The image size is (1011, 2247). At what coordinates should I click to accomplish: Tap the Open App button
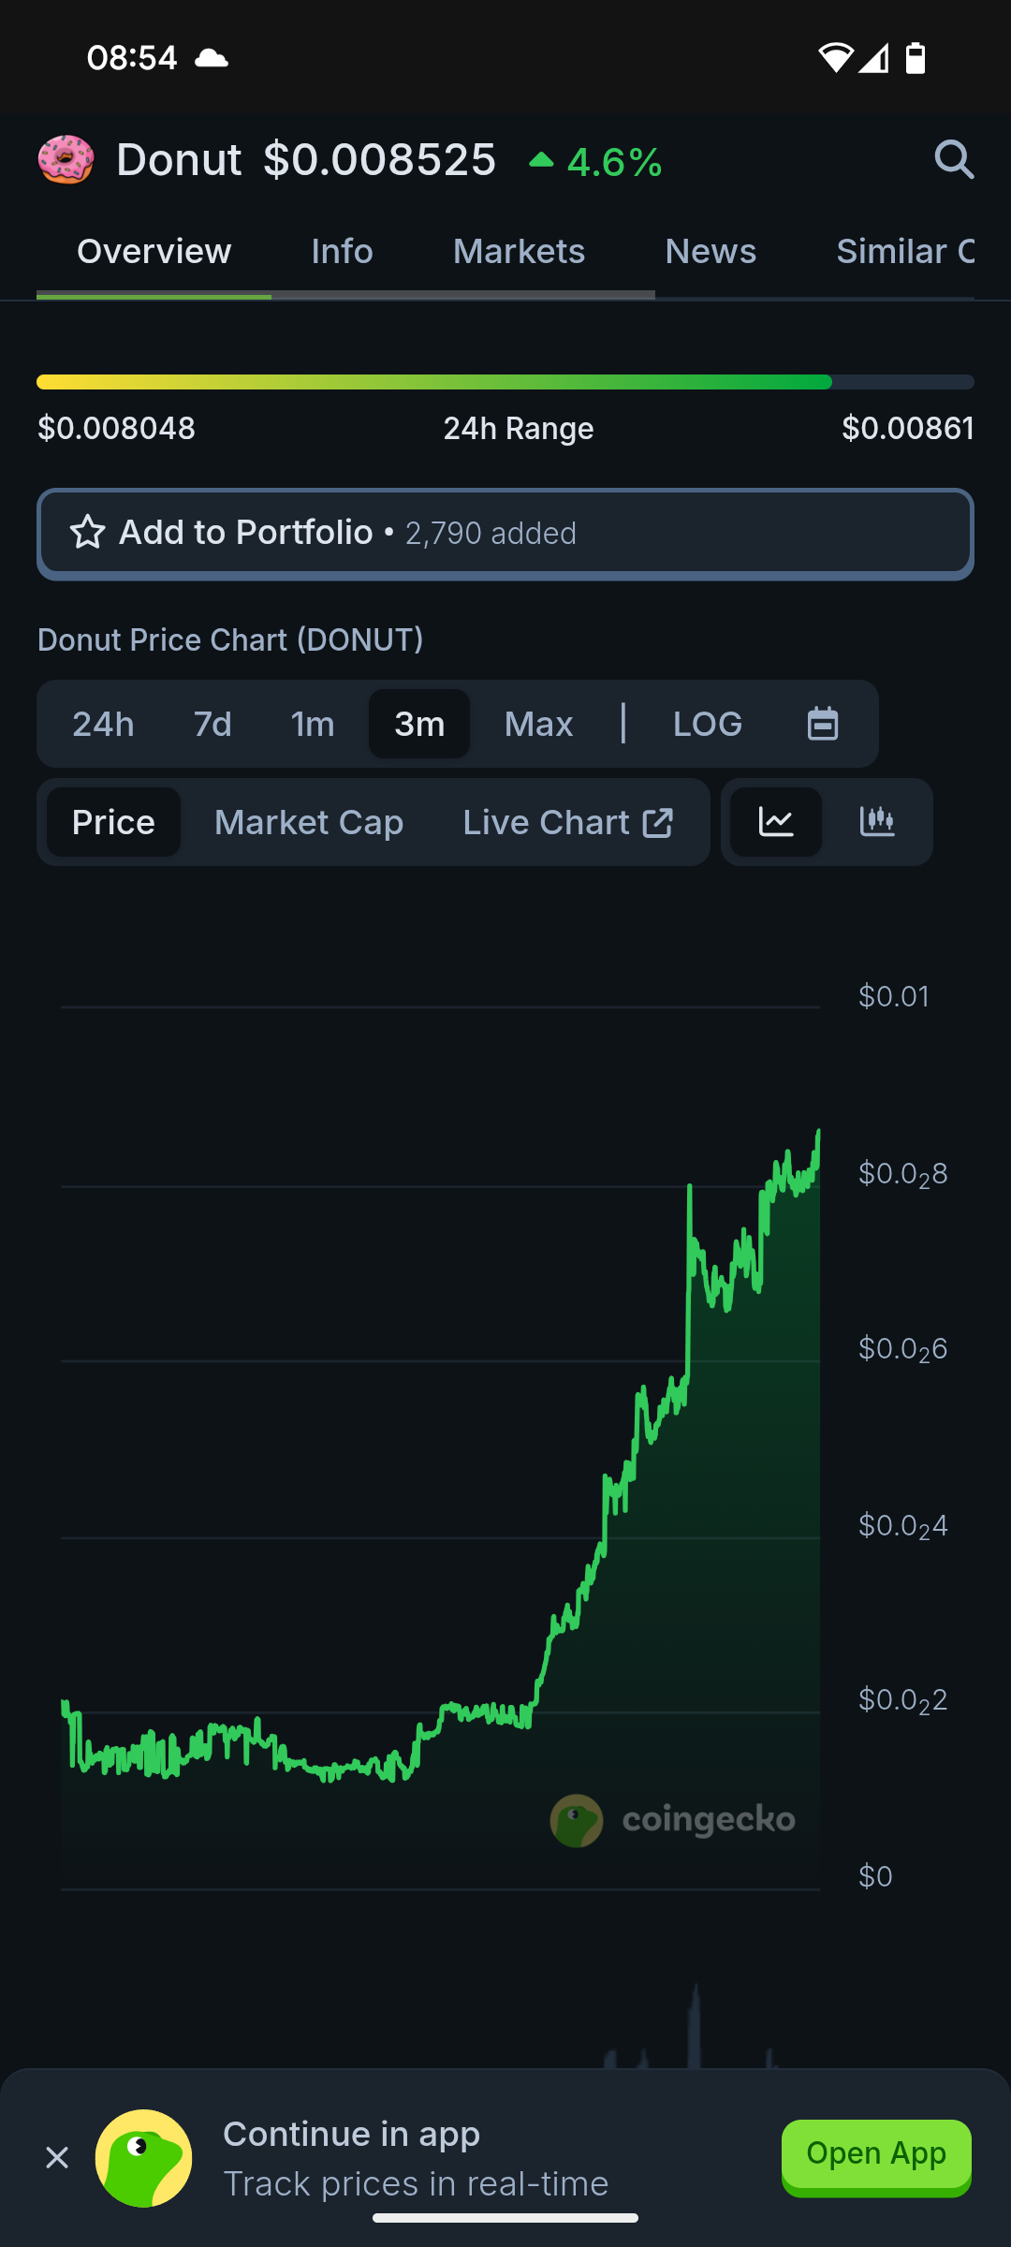[x=876, y=2156]
